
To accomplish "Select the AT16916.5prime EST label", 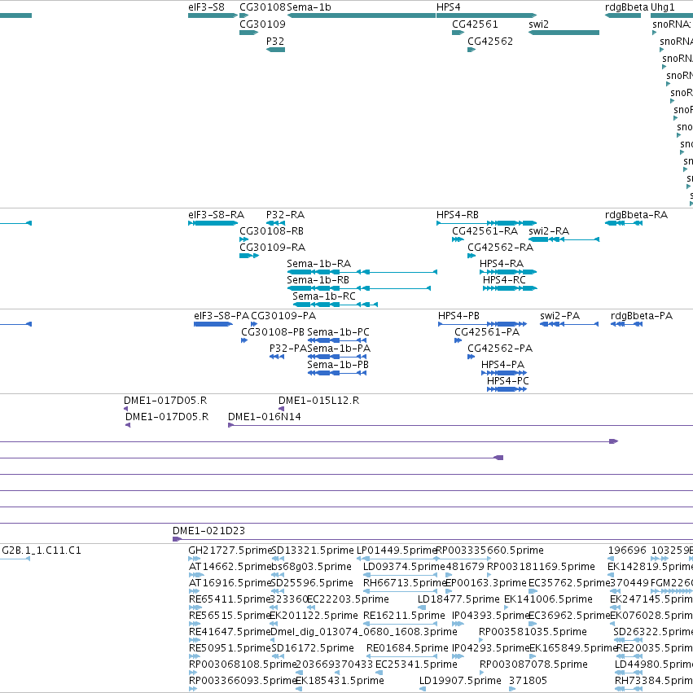I will [230, 583].
